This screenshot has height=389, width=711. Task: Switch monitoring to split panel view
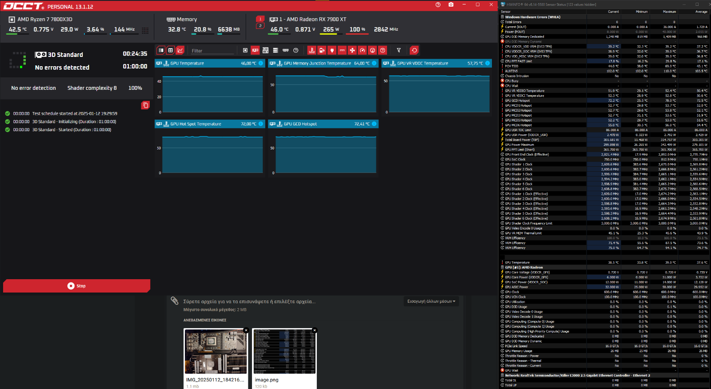pyautogui.click(x=161, y=50)
